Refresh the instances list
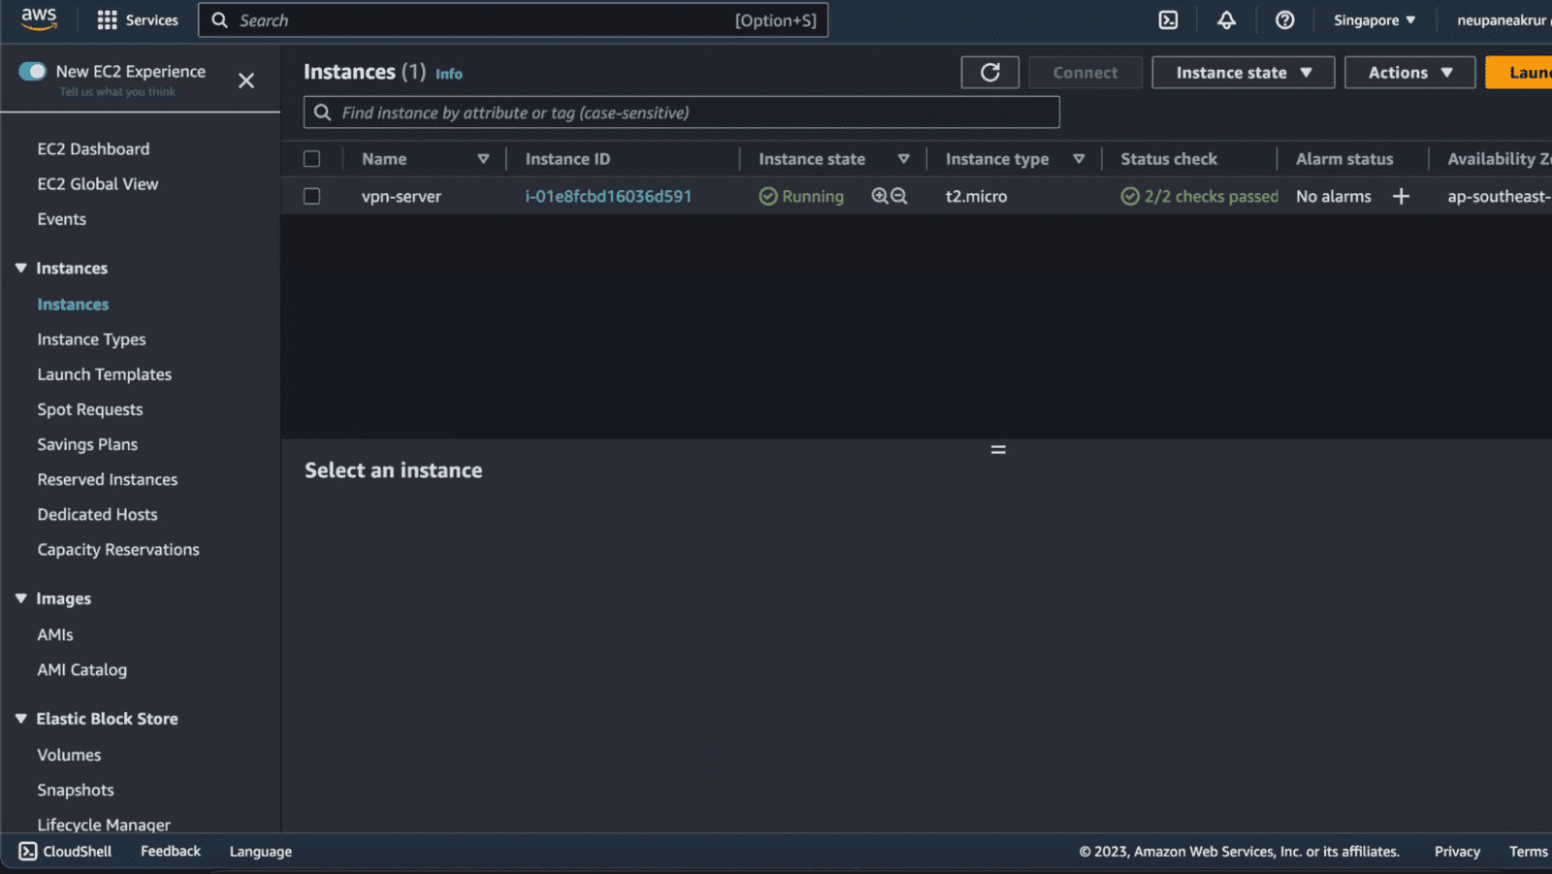This screenshot has height=874, width=1552. (989, 72)
